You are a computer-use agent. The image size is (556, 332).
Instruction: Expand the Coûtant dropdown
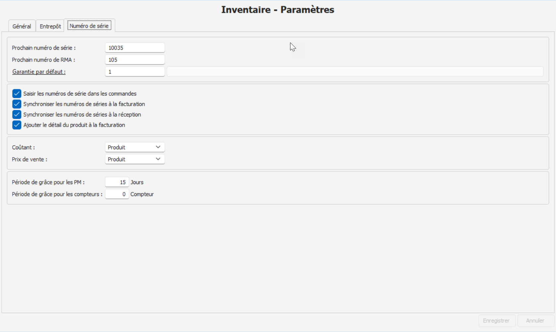135,147
